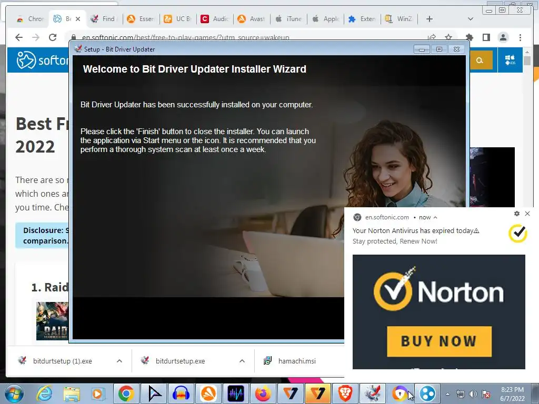Open notification settings gear icon

click(x=517, y=214)
